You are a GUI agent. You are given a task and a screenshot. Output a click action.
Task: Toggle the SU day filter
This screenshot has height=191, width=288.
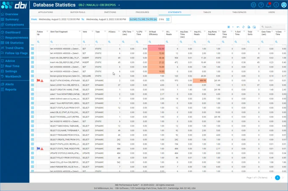[x=131, y=19]
